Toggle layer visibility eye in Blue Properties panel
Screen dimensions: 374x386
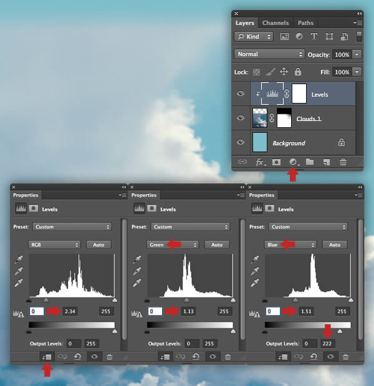(x=331, y=357)
